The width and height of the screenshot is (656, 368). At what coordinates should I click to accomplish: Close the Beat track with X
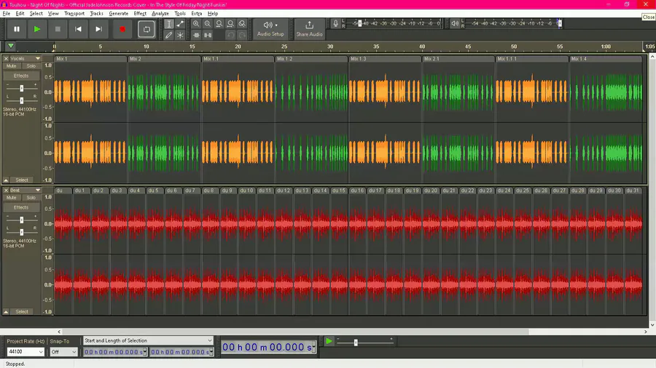coord(6,191)
